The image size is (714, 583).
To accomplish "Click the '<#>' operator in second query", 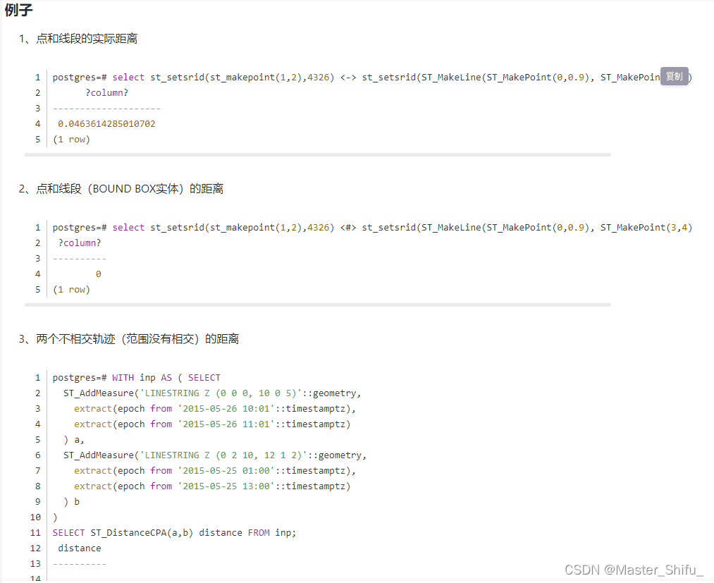I will tap(348, 228).
